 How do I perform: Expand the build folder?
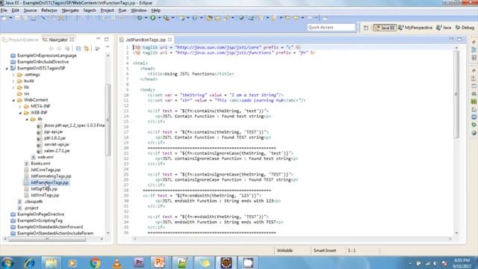pyautogui.click(x=13, y=81)
